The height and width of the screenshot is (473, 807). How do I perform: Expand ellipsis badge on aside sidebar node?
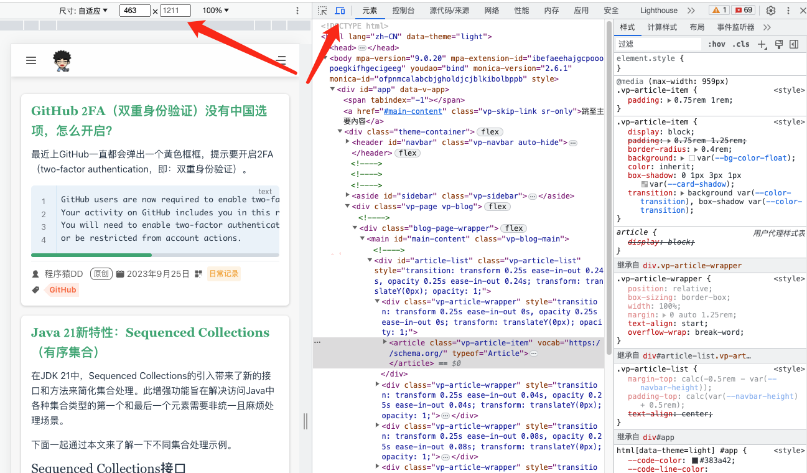532,196
